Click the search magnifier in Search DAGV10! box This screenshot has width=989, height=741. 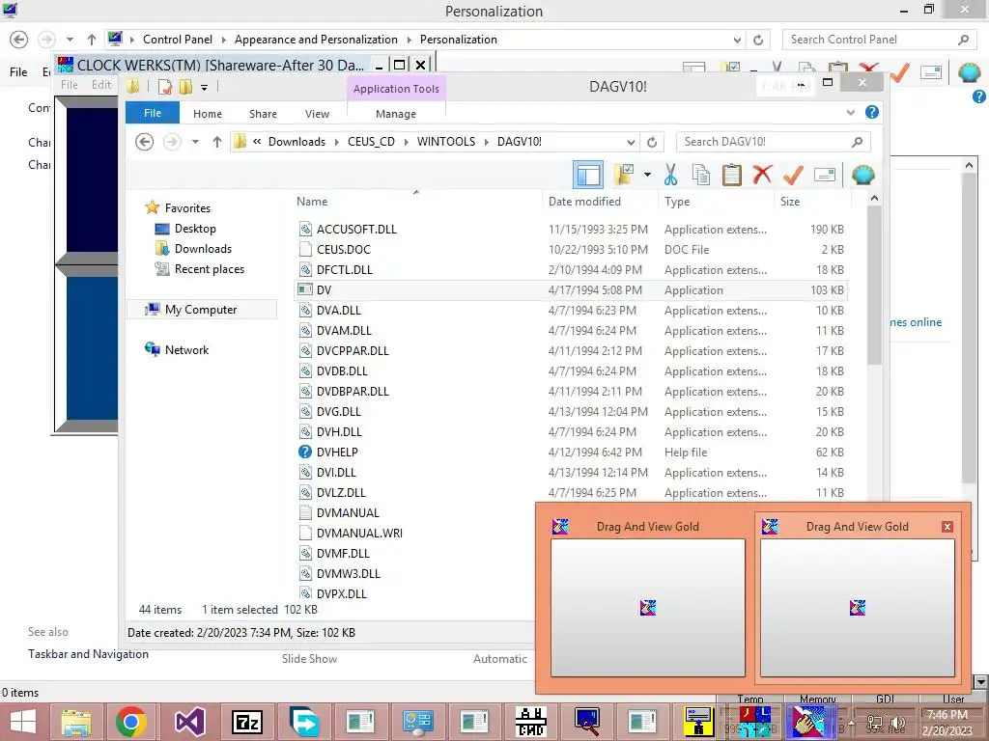click(857, 142)
